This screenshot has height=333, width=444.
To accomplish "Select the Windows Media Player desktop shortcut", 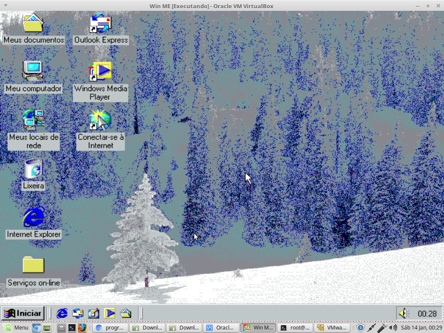I will pyautogui.click(x=100, y=72).
